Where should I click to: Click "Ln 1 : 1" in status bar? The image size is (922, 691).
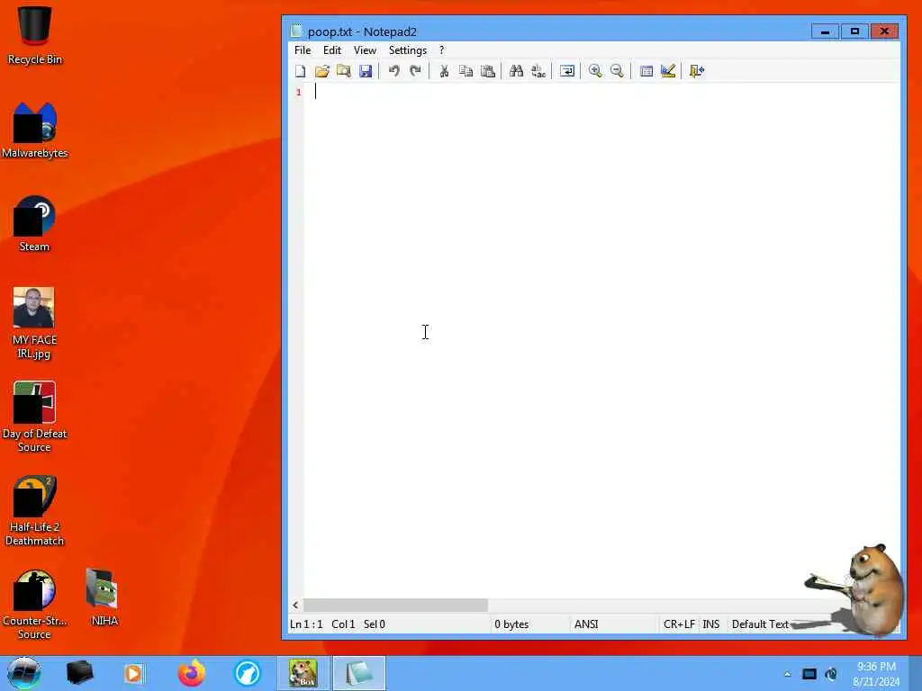306,624
